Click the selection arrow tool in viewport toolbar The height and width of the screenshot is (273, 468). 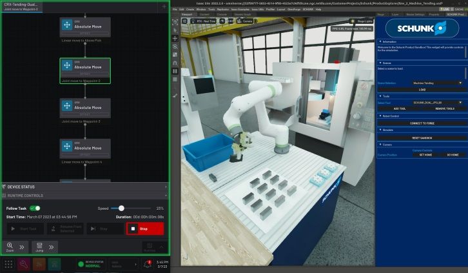tap(175, 30)
